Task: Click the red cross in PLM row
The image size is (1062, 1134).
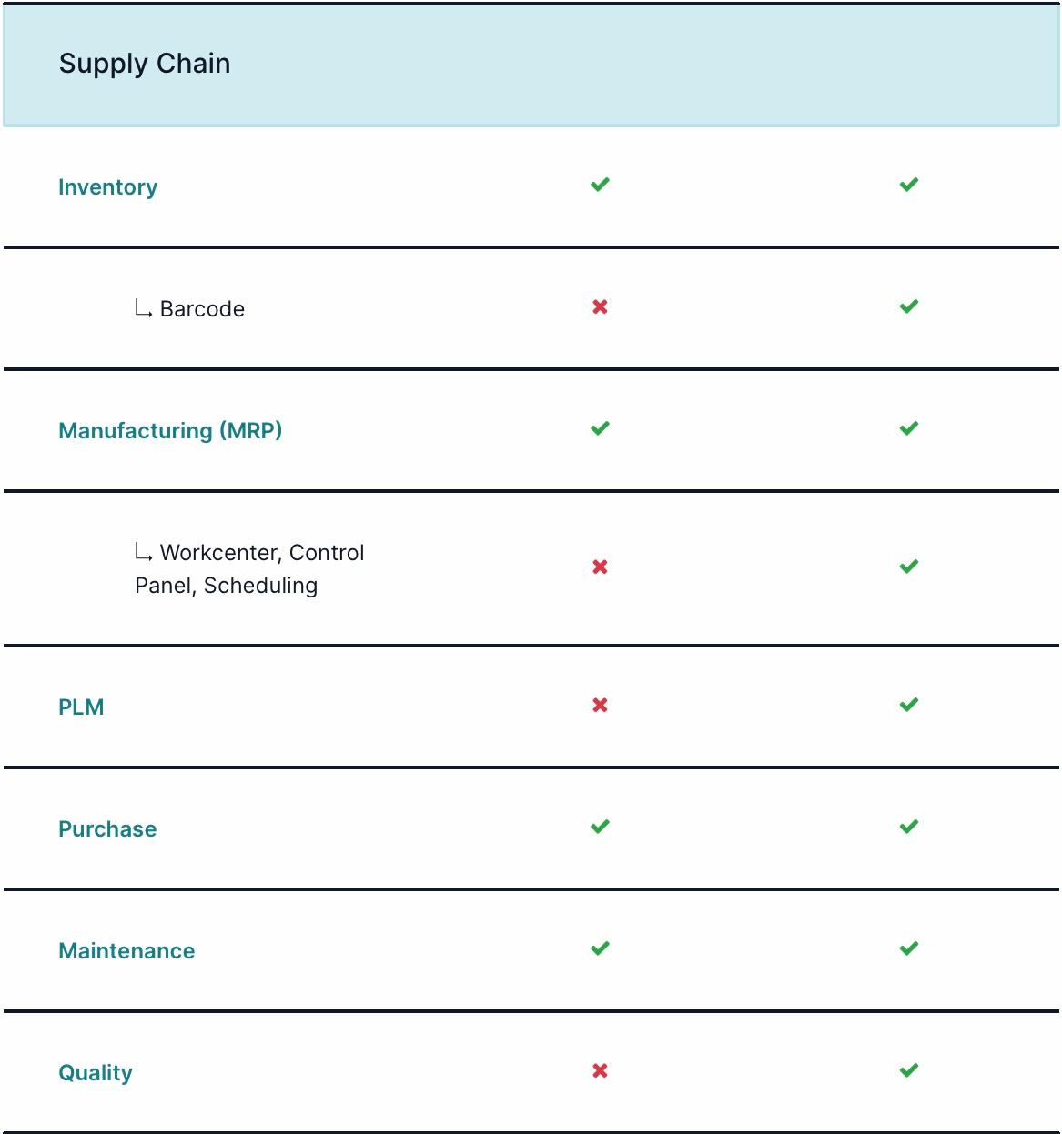Action: pos(600,705)
